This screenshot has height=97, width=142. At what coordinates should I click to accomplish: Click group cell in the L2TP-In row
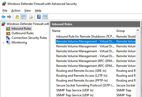[x=126, y=76]
